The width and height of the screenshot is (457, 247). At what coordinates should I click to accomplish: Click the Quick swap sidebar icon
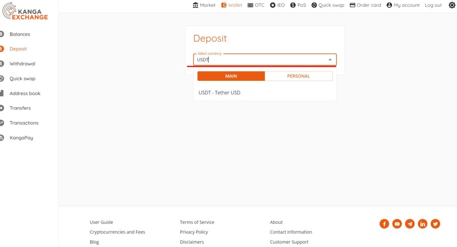(1, 78)
